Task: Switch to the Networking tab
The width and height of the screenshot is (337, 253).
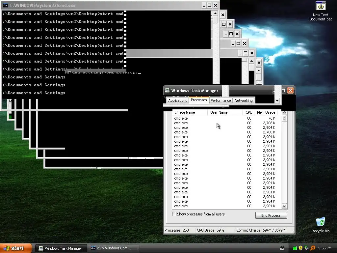Action: tap(244, 100)
